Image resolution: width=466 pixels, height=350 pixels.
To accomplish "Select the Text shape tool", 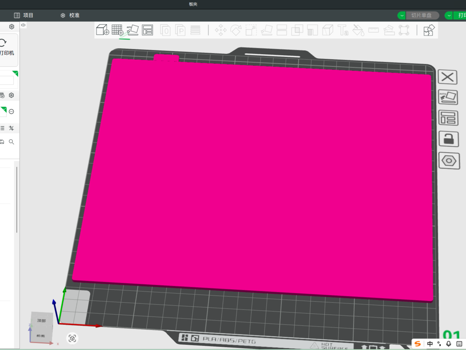I will pos(343,30).
